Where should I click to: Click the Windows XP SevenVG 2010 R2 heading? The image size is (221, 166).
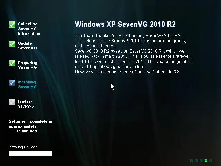[125, 24]
